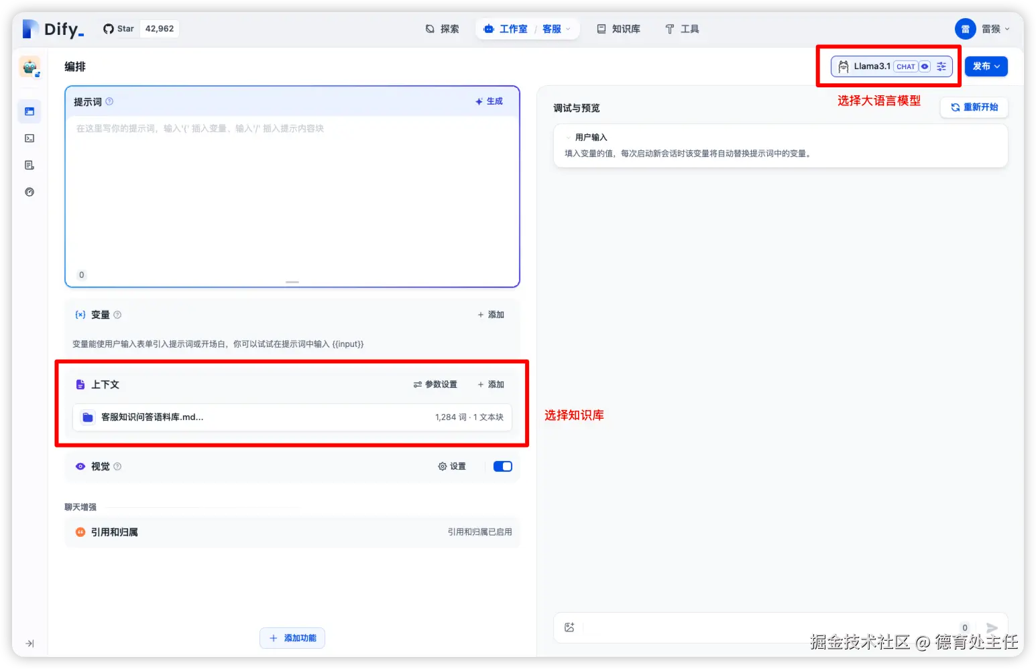Click the image upload icon in chat input
Viewport: 1036px width, 669px height.
point(569,627)
